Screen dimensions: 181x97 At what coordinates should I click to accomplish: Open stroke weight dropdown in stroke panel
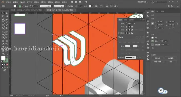(135, 23)
